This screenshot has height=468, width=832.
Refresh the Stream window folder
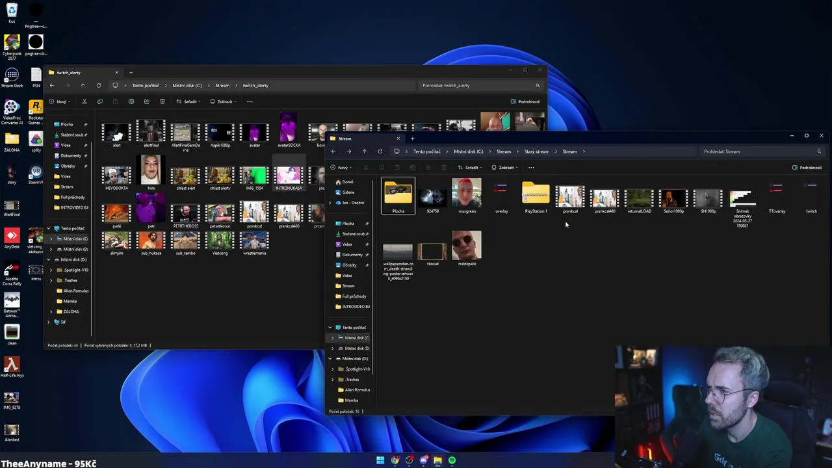[x=380, y=151]
